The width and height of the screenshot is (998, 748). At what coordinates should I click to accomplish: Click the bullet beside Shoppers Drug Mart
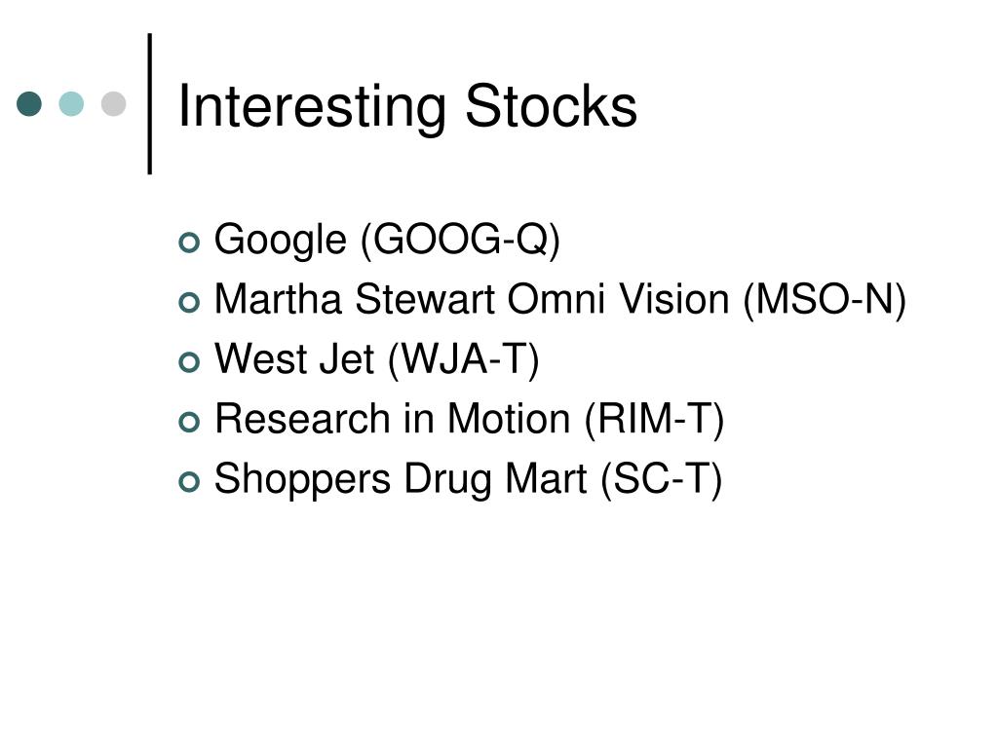click(x=189, y=481)
